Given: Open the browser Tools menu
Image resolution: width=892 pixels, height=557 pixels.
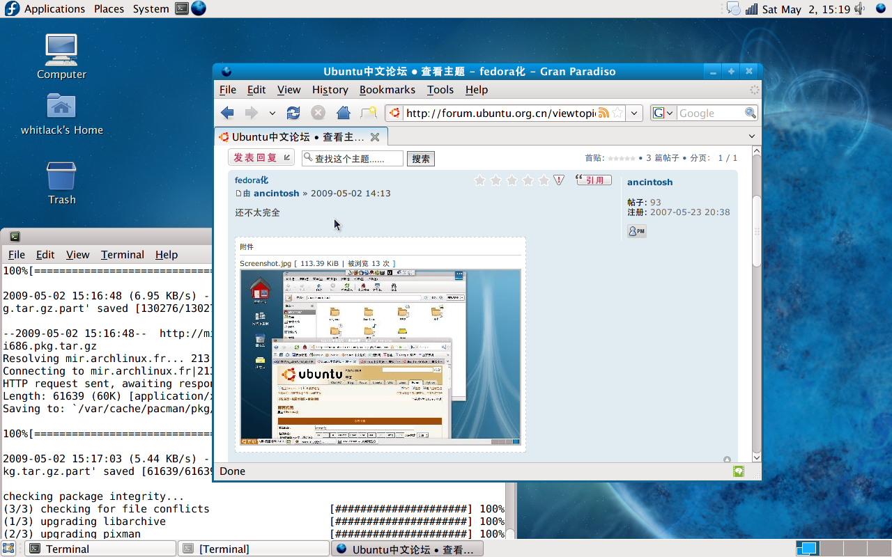Looking at the screenshot, I should tap(440, 90).
